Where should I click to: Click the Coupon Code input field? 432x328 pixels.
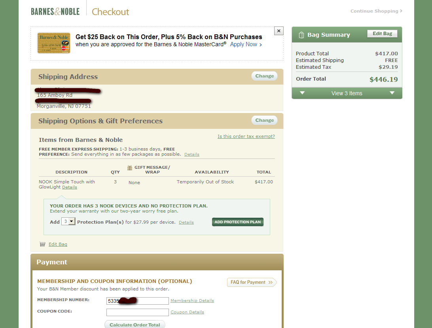pyautogui.click(x=138, y=312)
